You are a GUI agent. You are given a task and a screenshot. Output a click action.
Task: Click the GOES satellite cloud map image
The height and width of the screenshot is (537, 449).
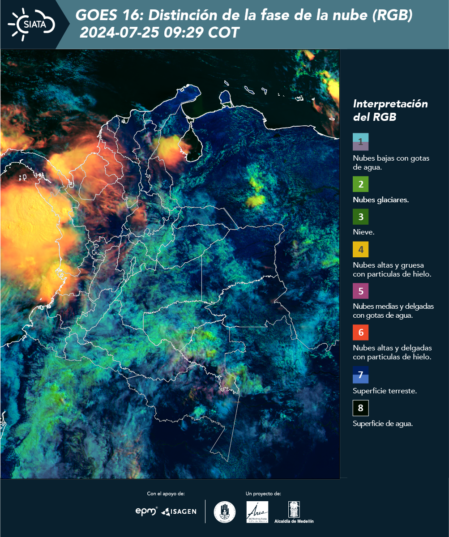point(170,264)
